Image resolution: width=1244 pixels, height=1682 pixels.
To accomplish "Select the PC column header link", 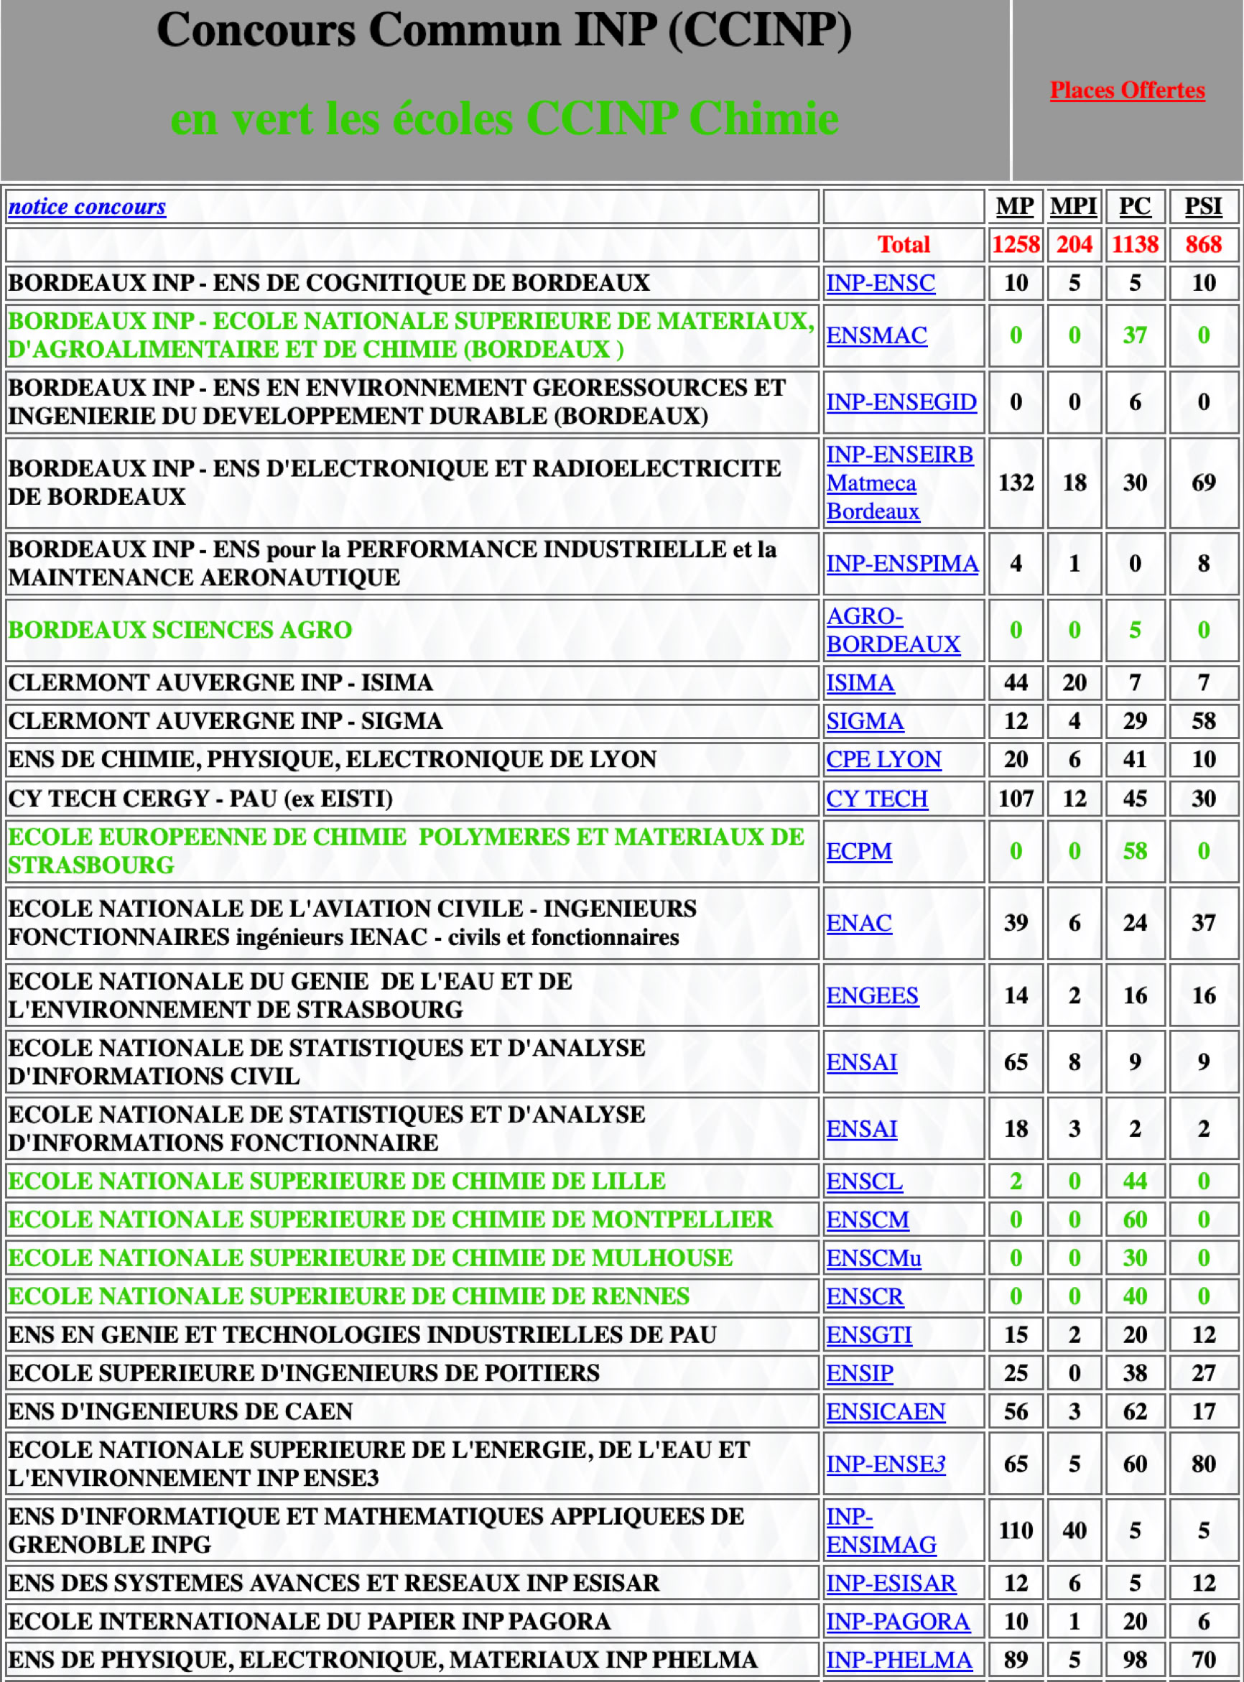I will [x=1134, y=206].
